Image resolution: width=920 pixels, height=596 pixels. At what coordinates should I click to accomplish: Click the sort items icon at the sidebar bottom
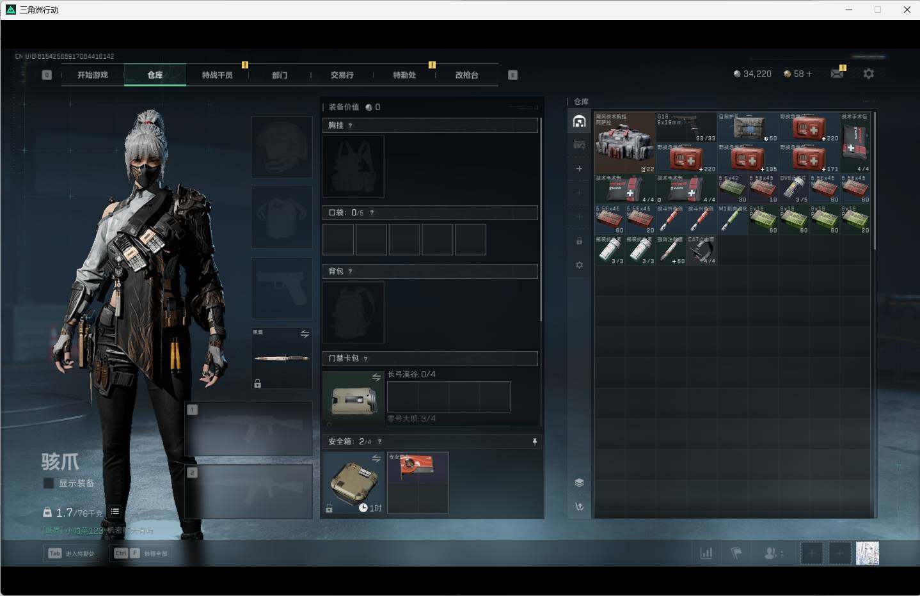pos(579,506)
